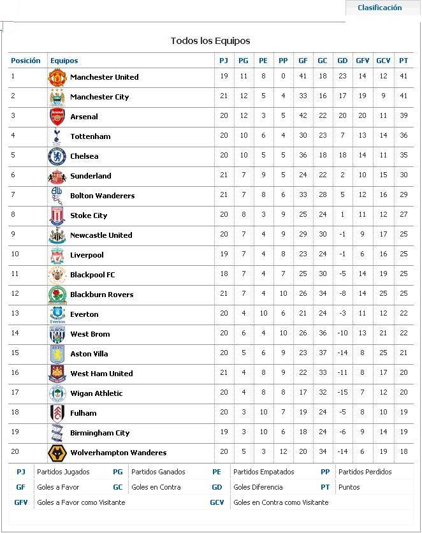Image resolution: width=422 pixels, height=533 pixels.
Task: Click the Chelsea club badge
Action: click(57, 156)
